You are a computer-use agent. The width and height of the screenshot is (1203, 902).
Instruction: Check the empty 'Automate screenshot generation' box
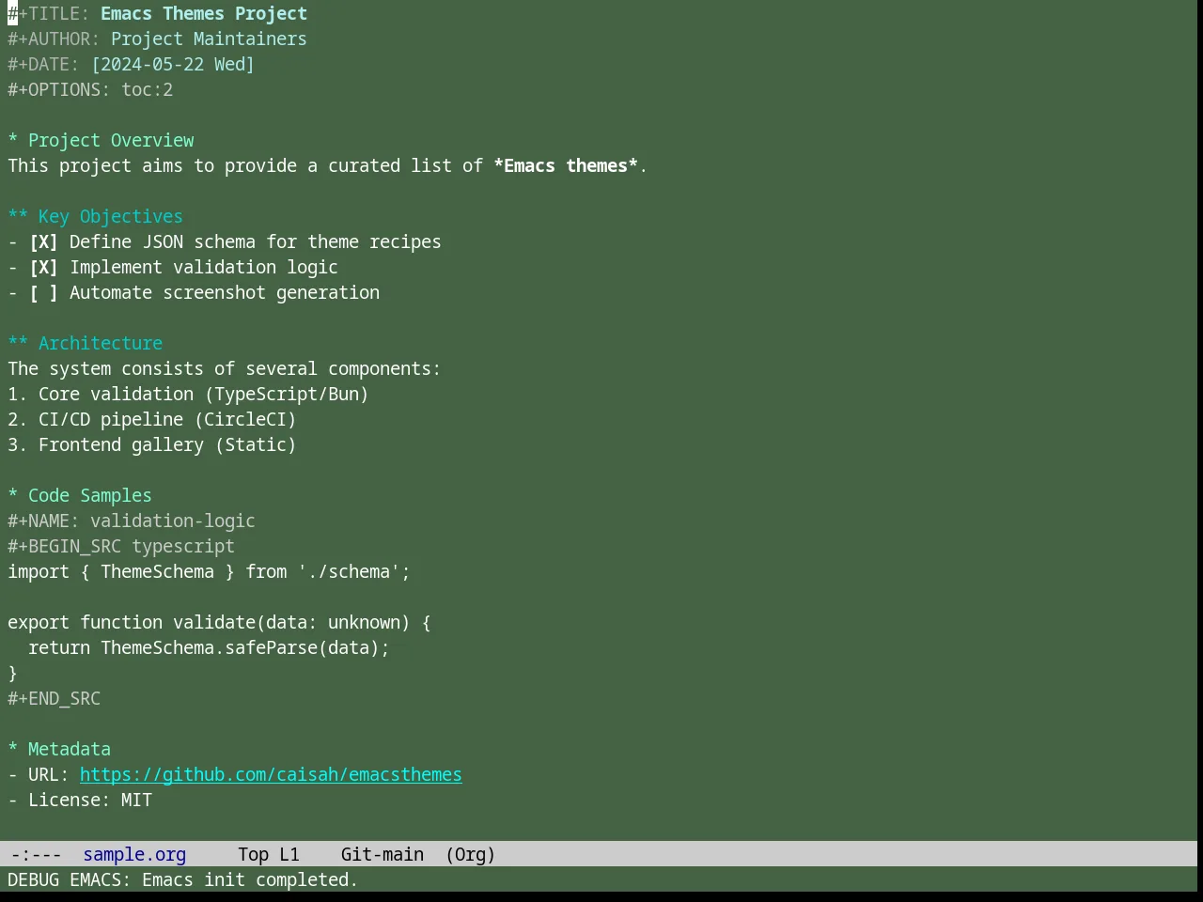tap(43, 293)
